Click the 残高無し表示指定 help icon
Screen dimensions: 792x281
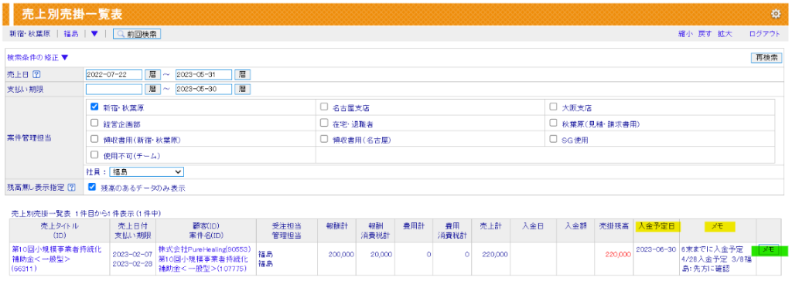[x=72, y=187]
